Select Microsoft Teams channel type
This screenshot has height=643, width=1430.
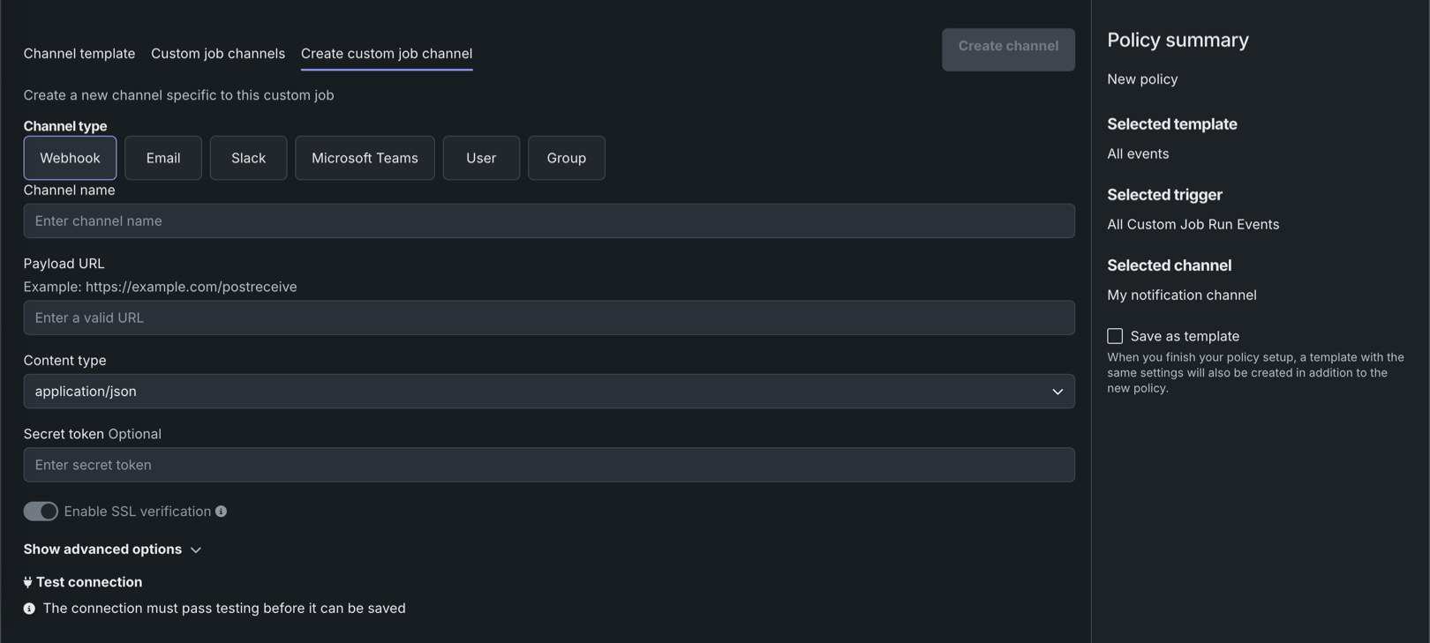[x=365, y=158]
